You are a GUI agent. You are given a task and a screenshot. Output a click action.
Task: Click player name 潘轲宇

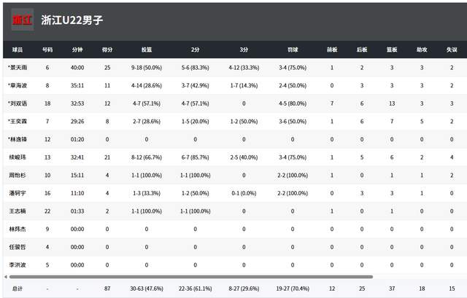pyautogui.click(x=16, y=193)
